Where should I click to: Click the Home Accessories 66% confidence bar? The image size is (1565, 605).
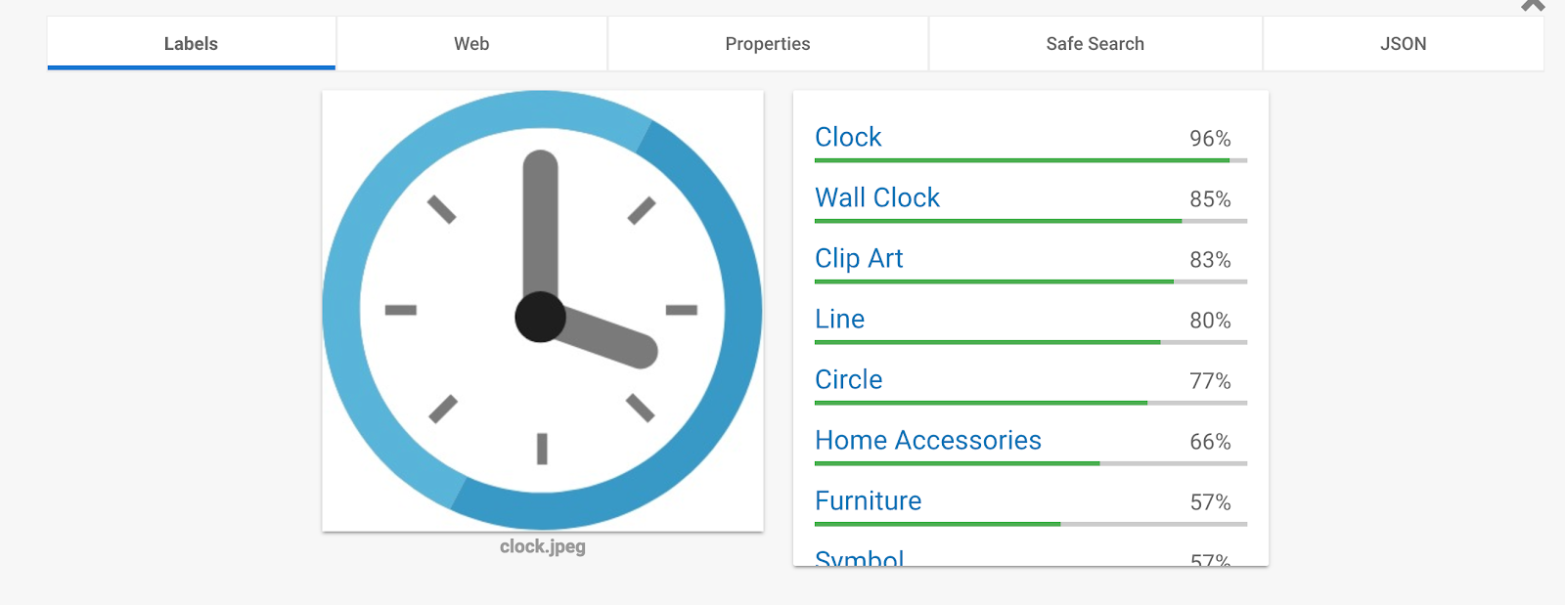[1031, 463]
